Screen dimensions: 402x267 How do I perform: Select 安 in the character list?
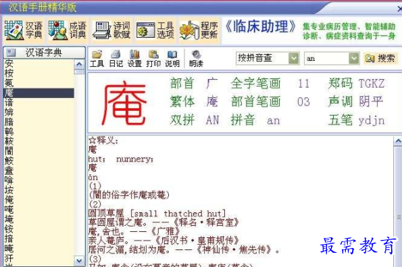pyautogui.click(x=9, y=64)
